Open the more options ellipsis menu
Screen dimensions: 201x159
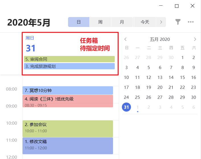point(191,22)
